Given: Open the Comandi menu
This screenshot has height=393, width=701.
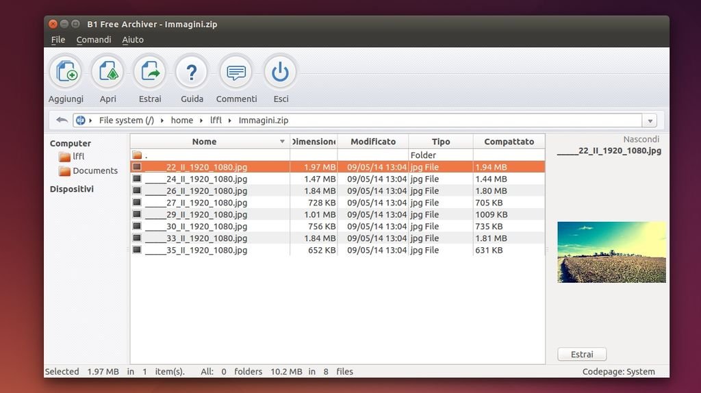Looking at the screenshot, I should pos(94,40).
